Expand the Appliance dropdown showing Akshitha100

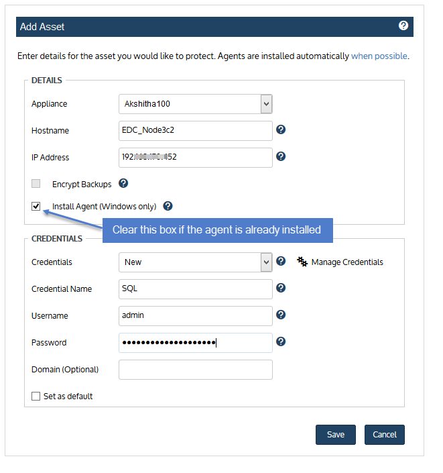coord(196,104)
